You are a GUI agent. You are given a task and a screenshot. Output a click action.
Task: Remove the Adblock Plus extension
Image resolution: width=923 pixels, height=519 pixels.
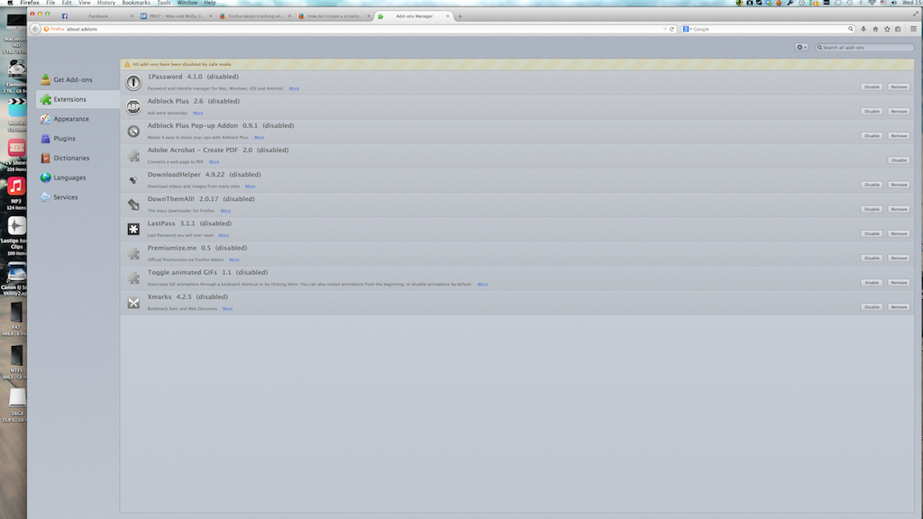(x=899, y=111)
